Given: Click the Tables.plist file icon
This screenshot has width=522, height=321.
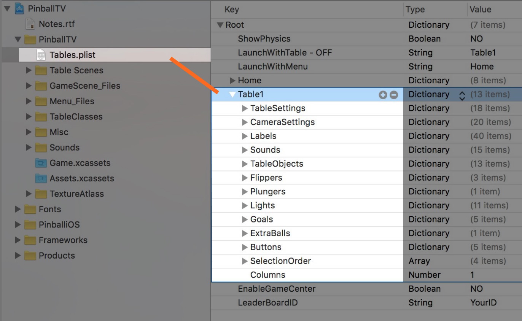Looking at the screenshot, I should pos(40,55).
